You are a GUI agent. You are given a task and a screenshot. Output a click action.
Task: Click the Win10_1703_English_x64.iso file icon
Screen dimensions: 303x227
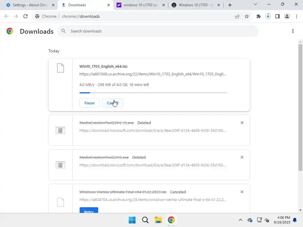60,68
